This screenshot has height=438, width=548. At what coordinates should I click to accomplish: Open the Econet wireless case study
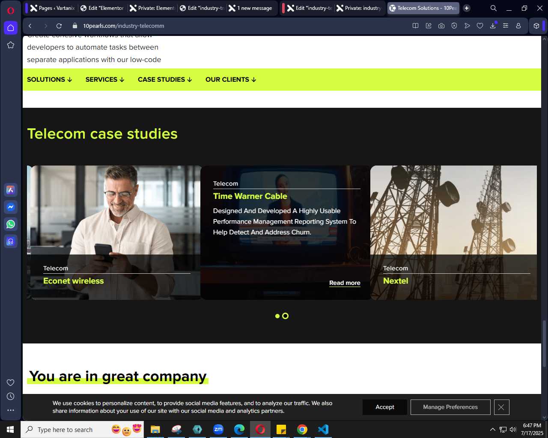pyautogui.click(x=74, y=281)
